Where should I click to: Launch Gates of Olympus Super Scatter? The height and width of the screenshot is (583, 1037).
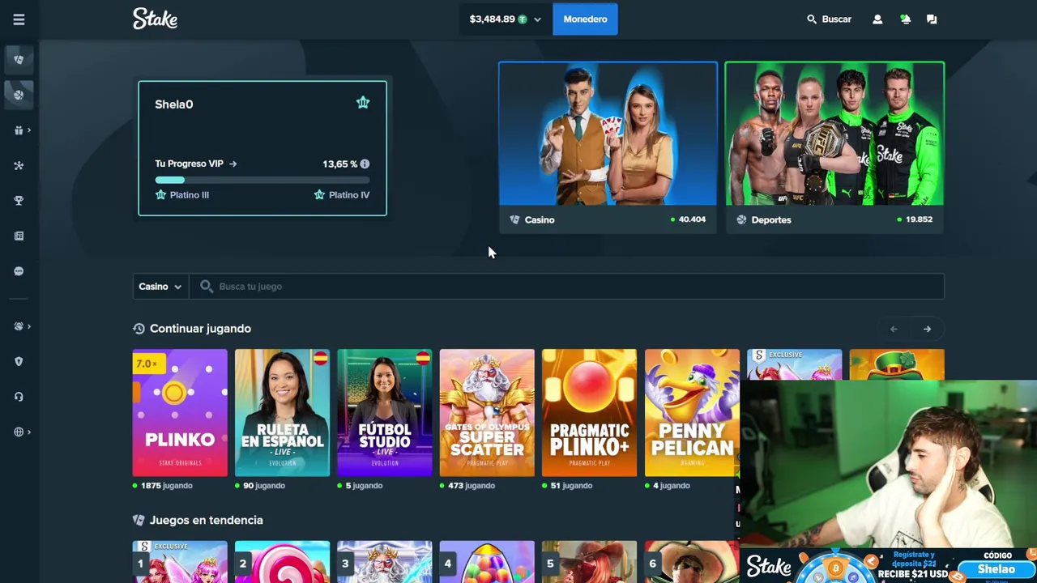click(487, 413)
